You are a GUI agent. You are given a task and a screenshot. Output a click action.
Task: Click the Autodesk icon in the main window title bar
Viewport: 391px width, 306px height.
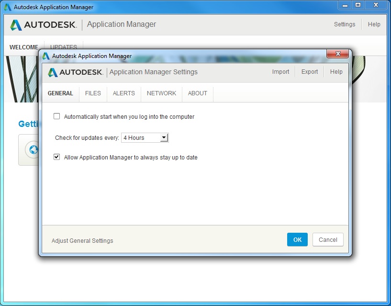pos(8,7)
